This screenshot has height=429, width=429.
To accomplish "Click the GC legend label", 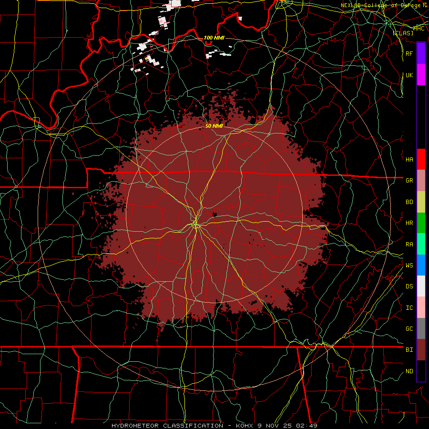I will click(x=409, y=329).
